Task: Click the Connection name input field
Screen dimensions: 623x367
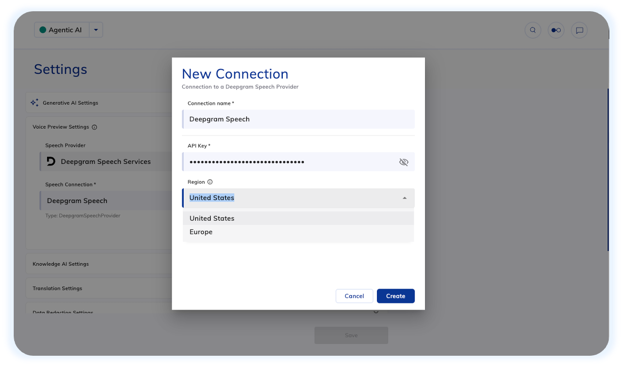Action: (x=299, y=119)
